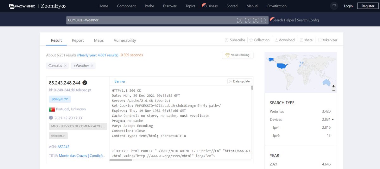The height and width of the screenshot is (169, 380).
Task: Click the LogIn link
Action: tap(348, 6)
